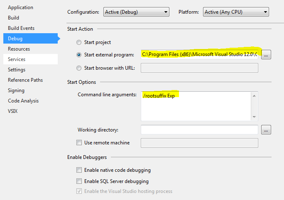Click the external program path field

[x=199, y=54]
